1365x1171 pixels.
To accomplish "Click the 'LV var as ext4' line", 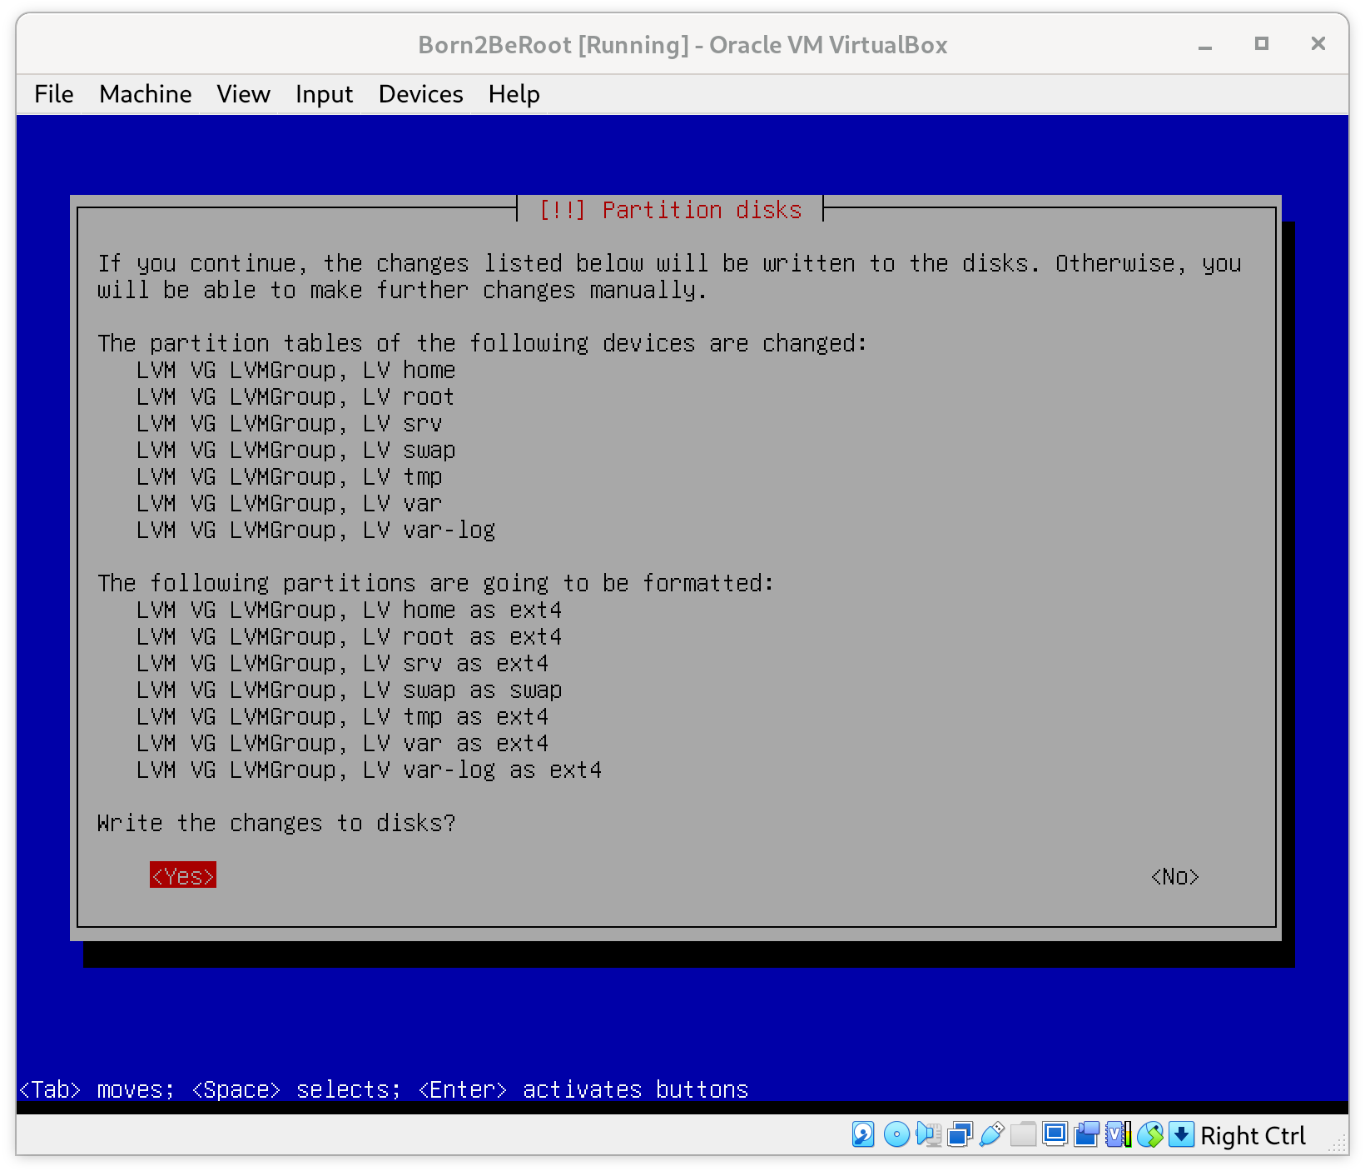I will click(343, 743).
